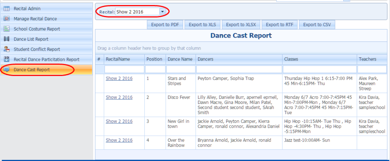390x161 pixels.
Task: Sort by the Dancers column header
Action: click(239, 59)
